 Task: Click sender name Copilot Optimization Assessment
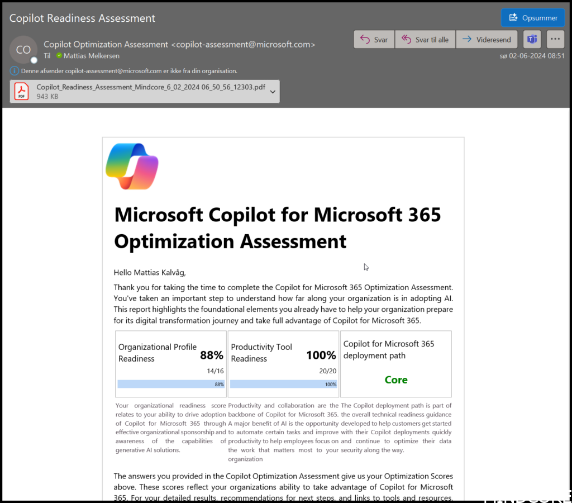(106, 44)
